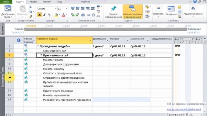Select Auto Schedule (Автоматическое планирование)
Screen dimensions: 207x116
[133, 12]
